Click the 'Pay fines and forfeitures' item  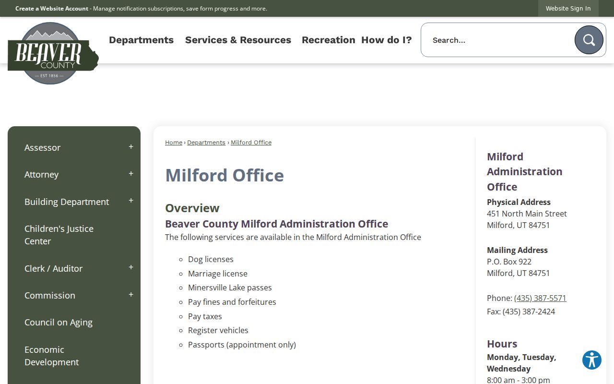click(x=232, y=302)
